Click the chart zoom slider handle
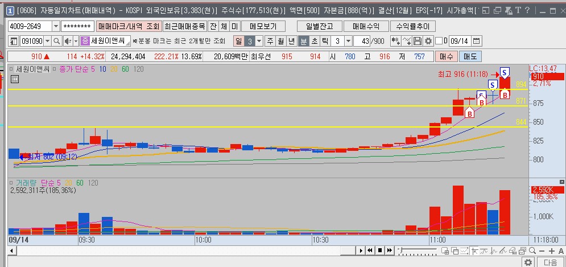 click(x=400, y=250)
